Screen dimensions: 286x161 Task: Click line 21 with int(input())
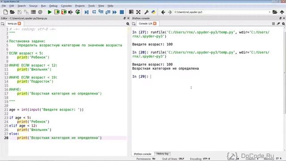[x=46, y=110]
